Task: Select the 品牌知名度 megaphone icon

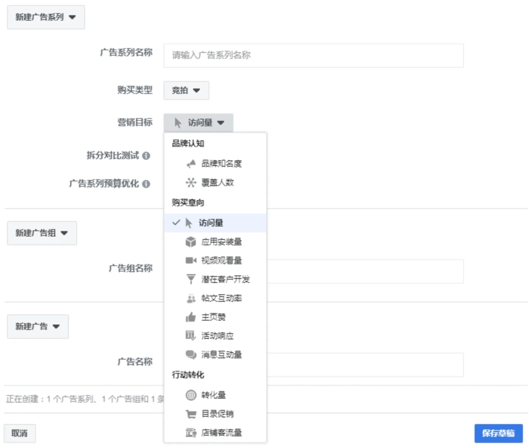Action: (191, 164)
